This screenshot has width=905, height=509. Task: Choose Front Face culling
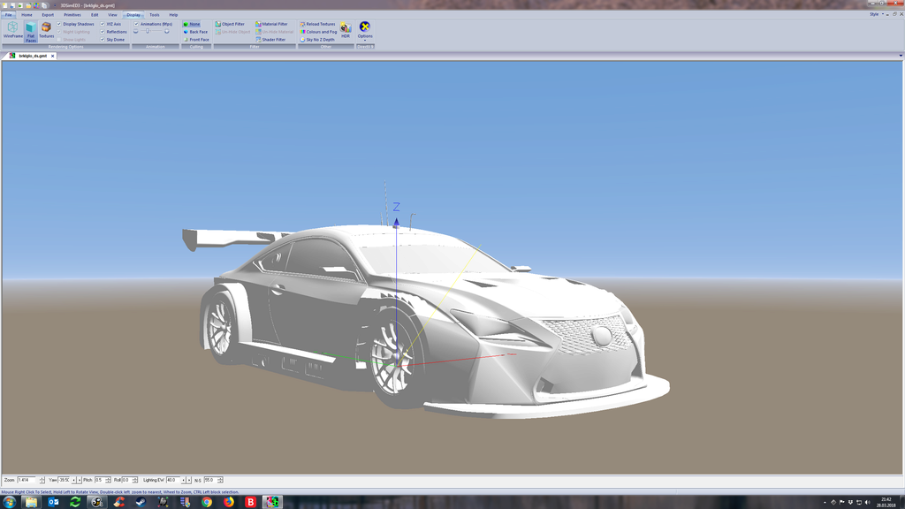click(196, 39)
